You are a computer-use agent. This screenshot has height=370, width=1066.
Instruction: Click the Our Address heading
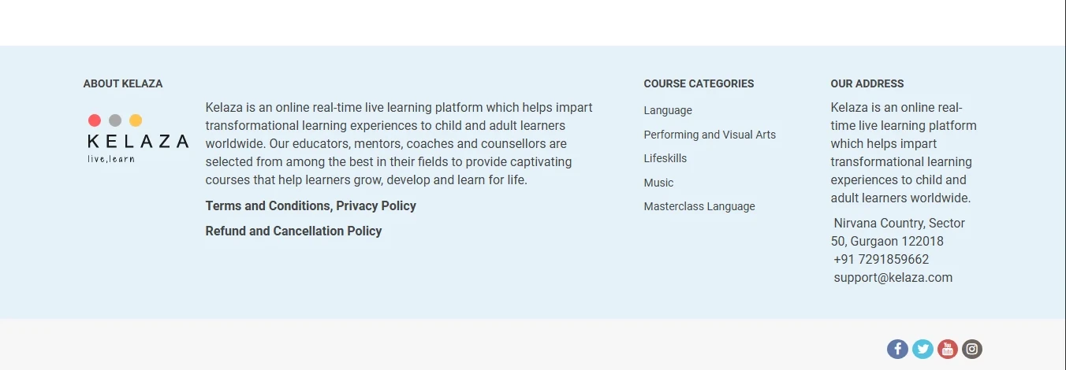coord(867,83)
